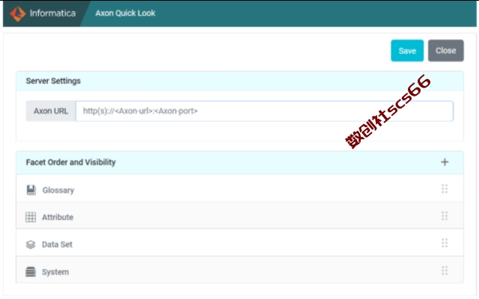Viewport: 479px width, 299px height.
Task: Select the System facet label
Action: (55, 272)
